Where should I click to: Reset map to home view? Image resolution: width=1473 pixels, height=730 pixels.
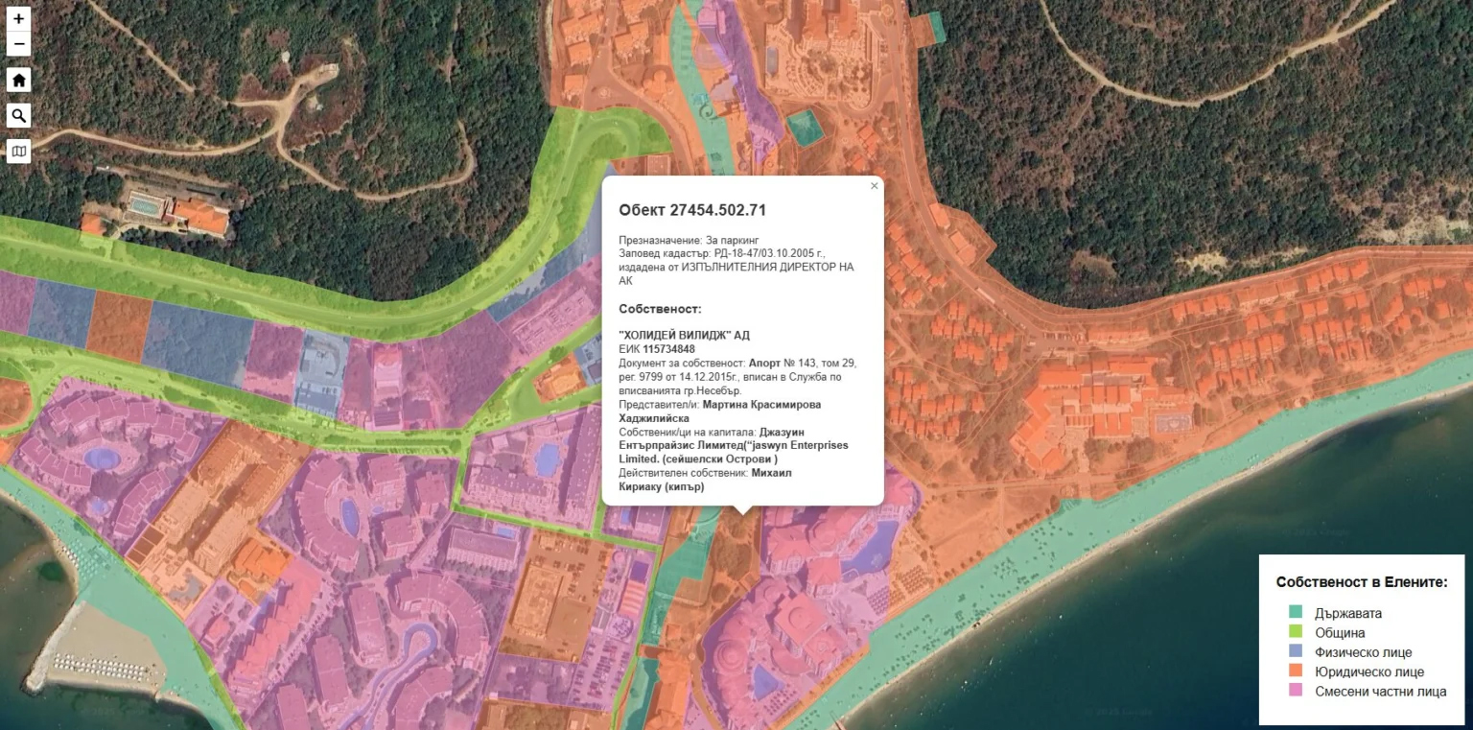click(18, 80)
